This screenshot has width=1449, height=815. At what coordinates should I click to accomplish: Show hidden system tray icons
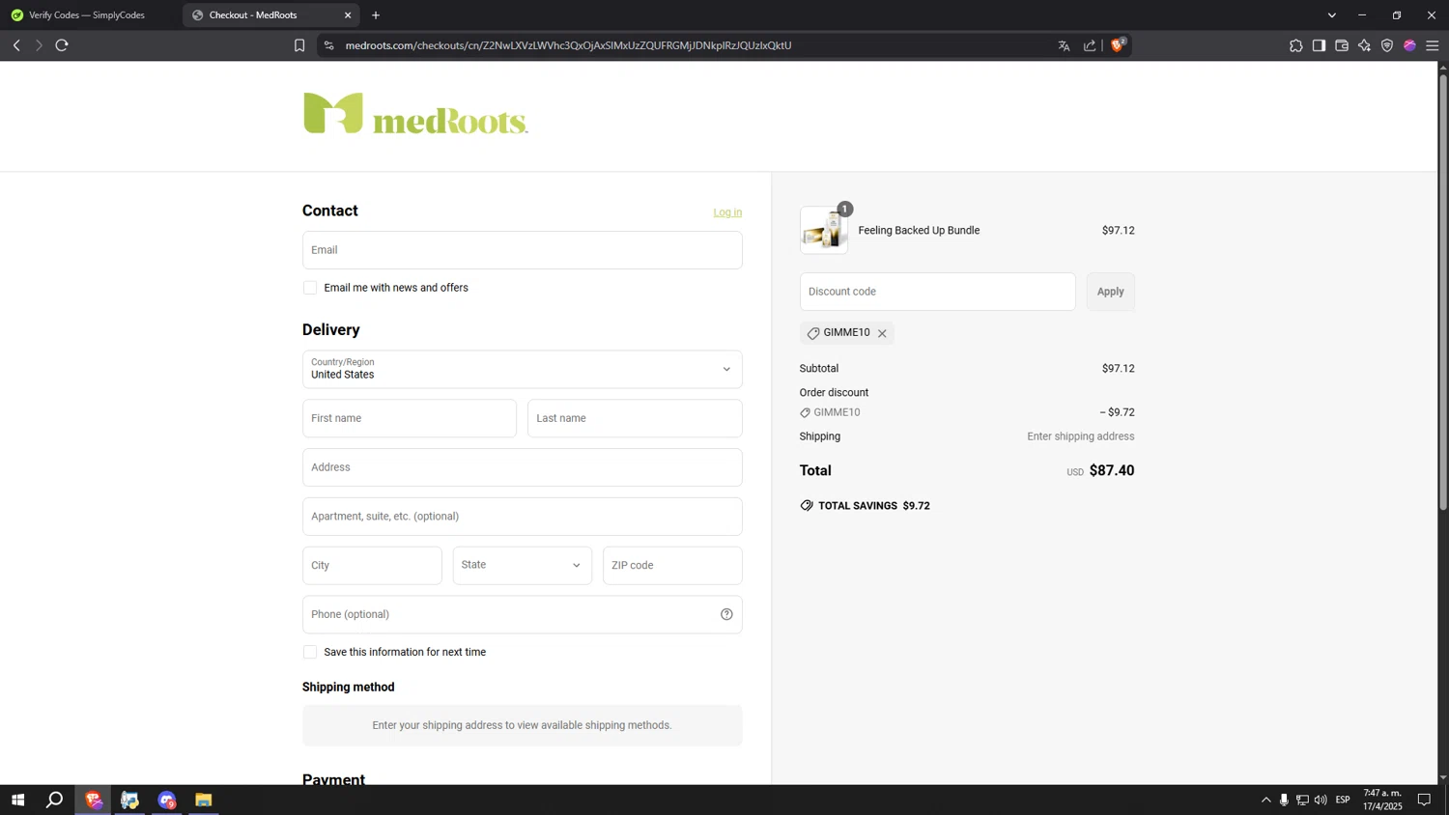tap(1265, 800)
